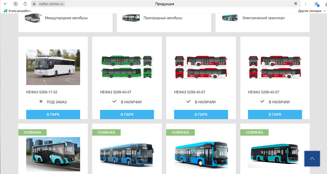Open articulated blue bus НОВИНКА image
The width and height of the screenshot is (327, 174).
click(x=127, y=154)
